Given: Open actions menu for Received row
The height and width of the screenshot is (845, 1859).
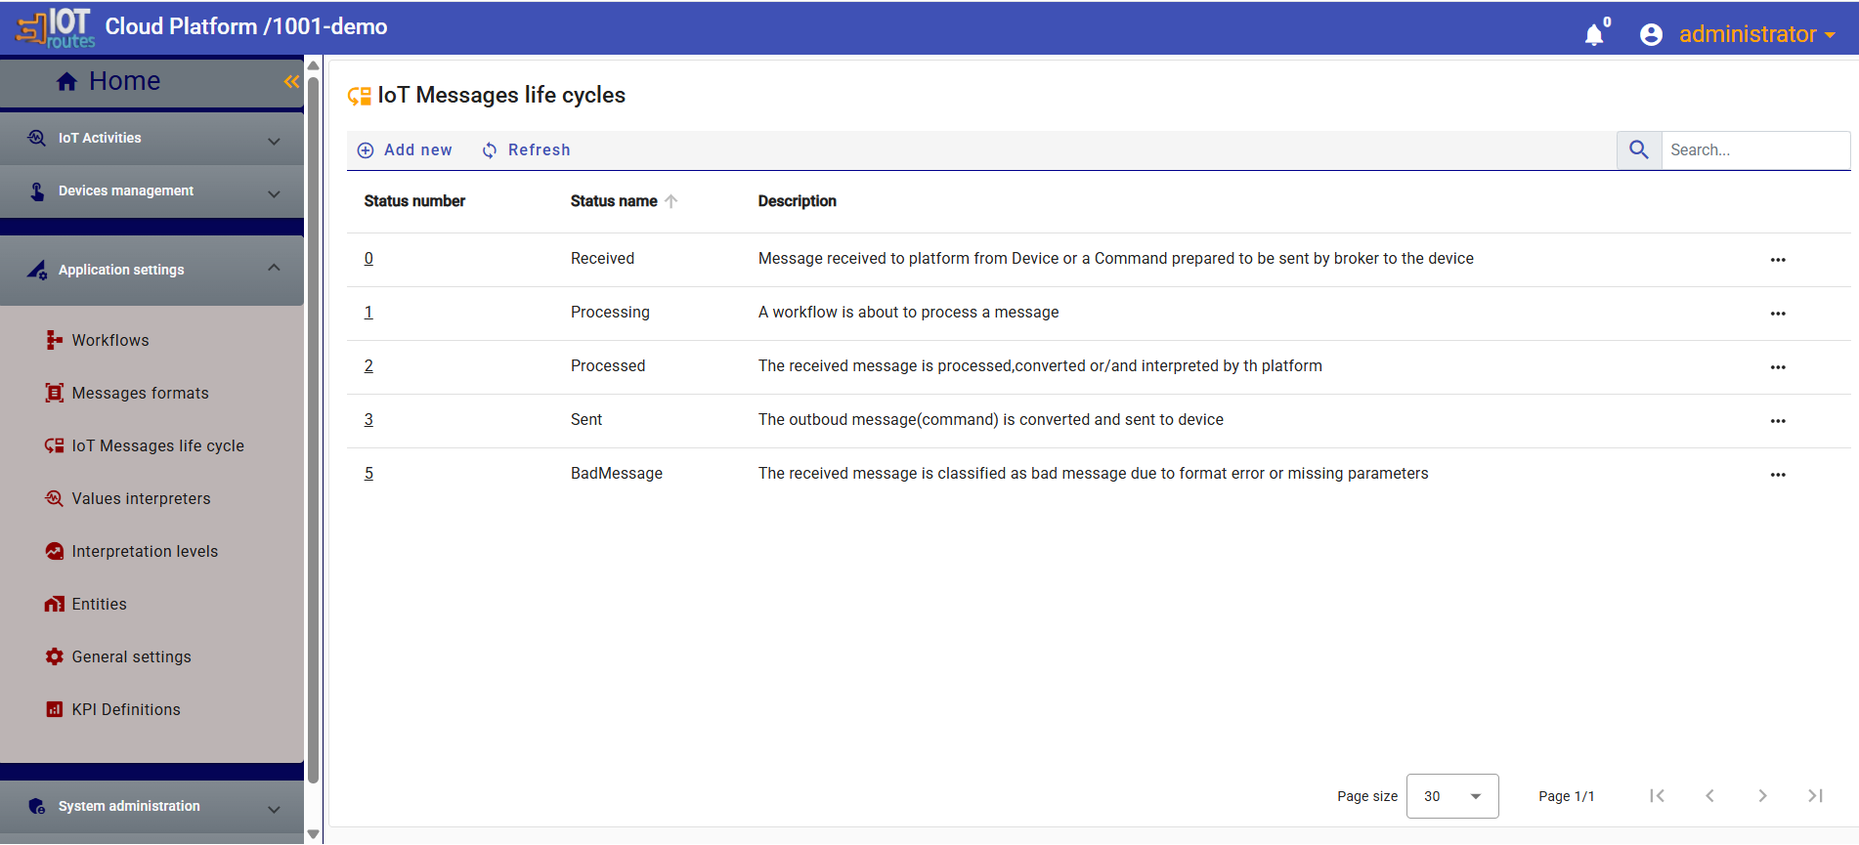Looking at the screenshot, I should point(1777,260).
